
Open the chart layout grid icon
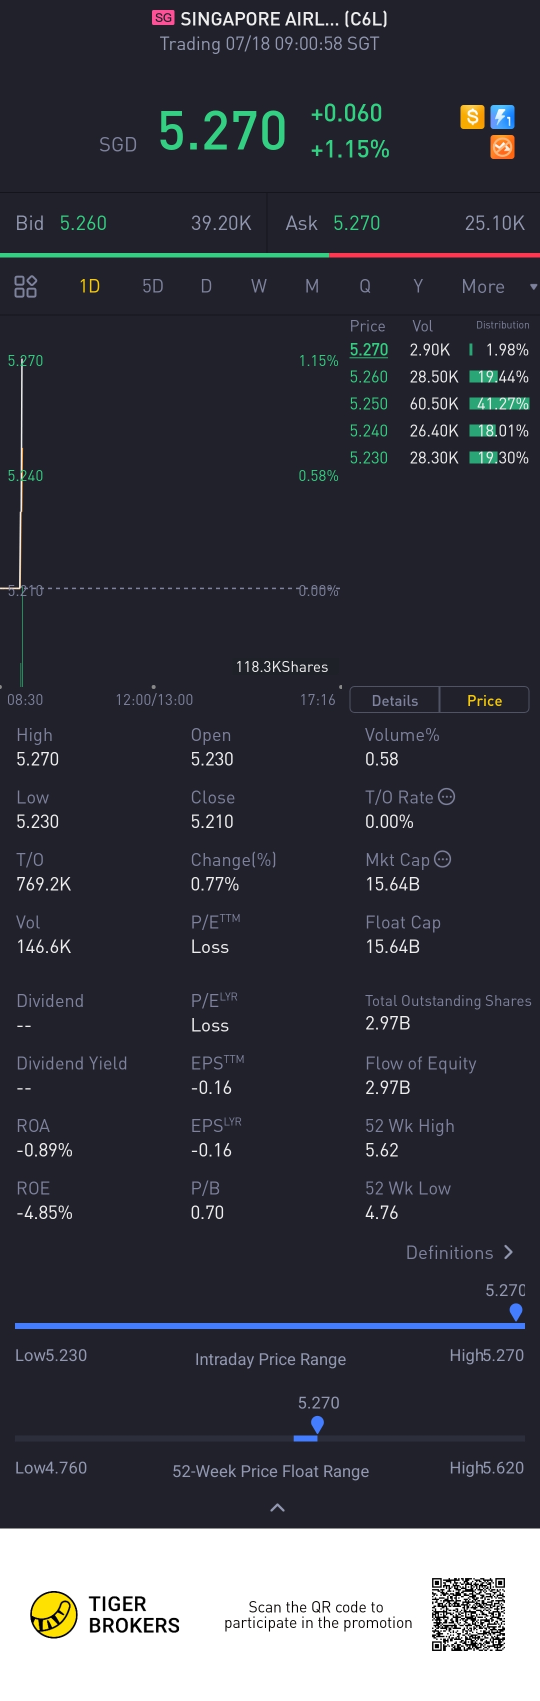pyautogui.click(x=25, y=286)
